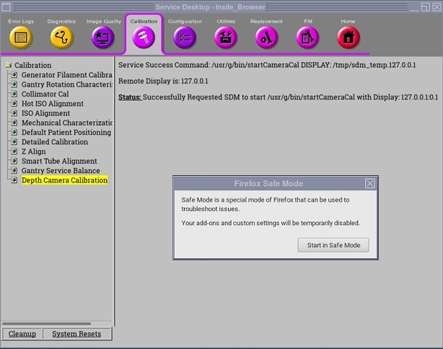This screenshot has width=443, height=349.
Task: Open the Utilities toolbox icon
Action: coord(226,37)
